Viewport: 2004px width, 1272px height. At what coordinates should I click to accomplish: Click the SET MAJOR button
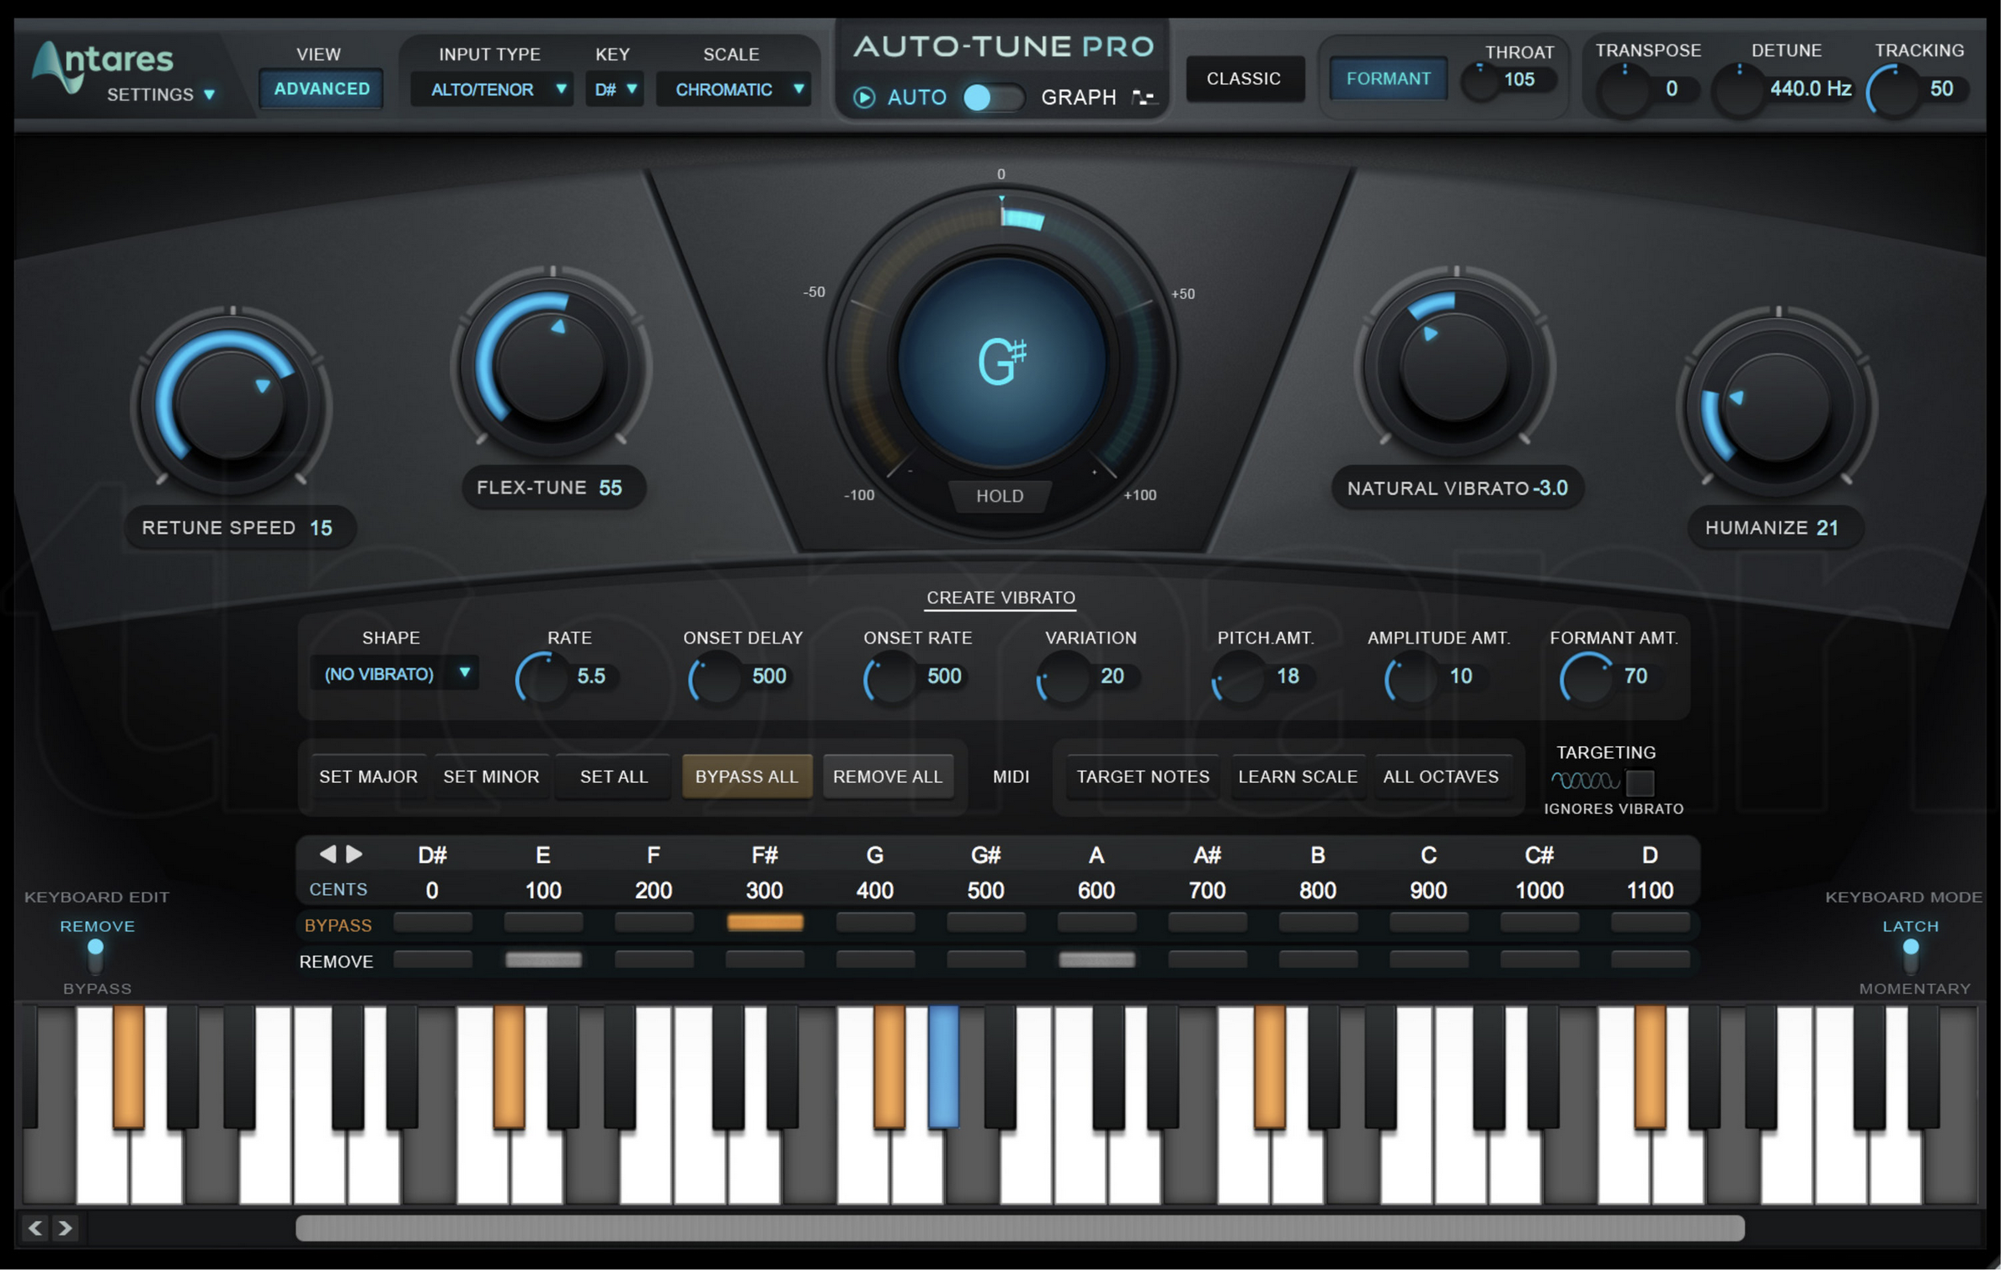[x=368, y=776]
